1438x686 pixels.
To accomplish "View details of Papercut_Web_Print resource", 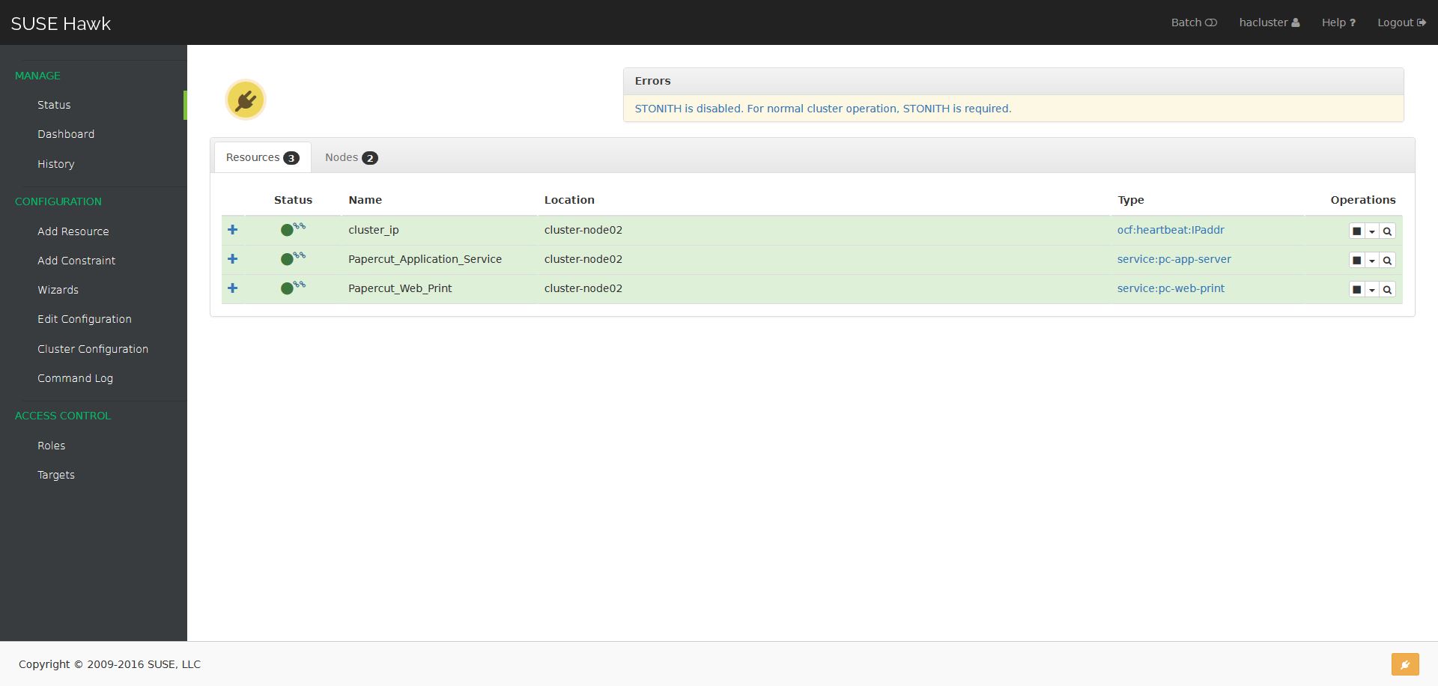I will click(1387, 290).
